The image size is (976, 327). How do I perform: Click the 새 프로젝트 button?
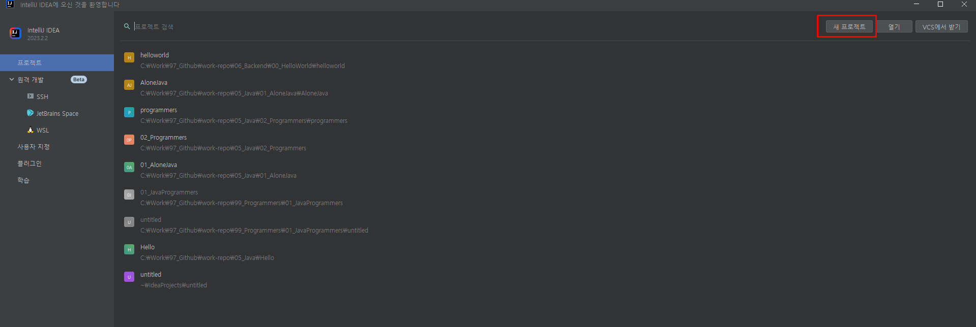pos(849,26)
